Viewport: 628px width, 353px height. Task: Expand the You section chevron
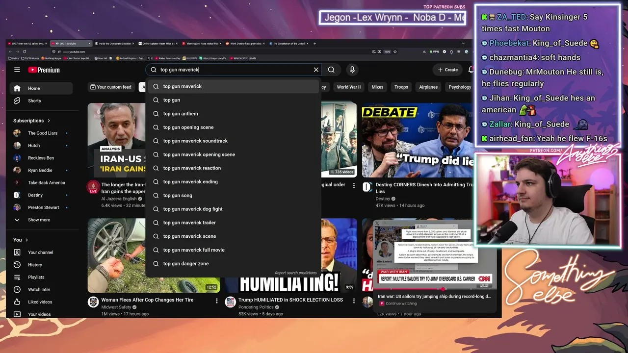pyautogui.click(x=27, y=240)
